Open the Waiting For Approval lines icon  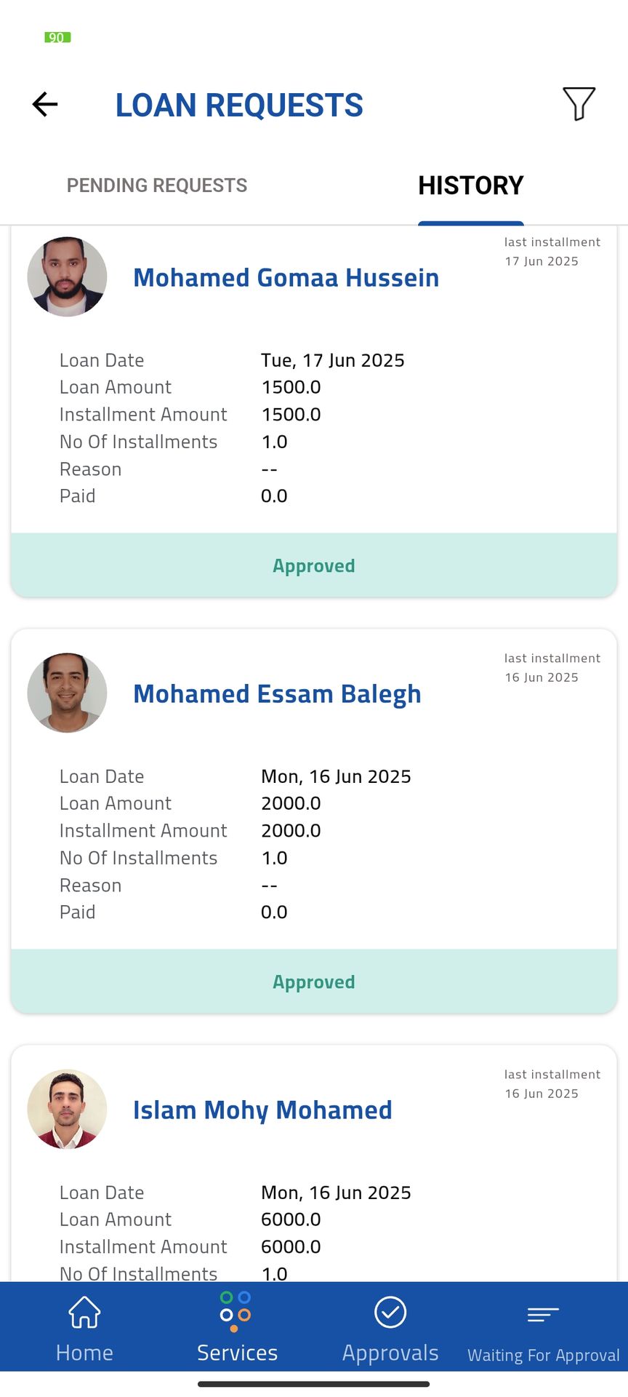pyautogui.click(x=543, y=1314)
